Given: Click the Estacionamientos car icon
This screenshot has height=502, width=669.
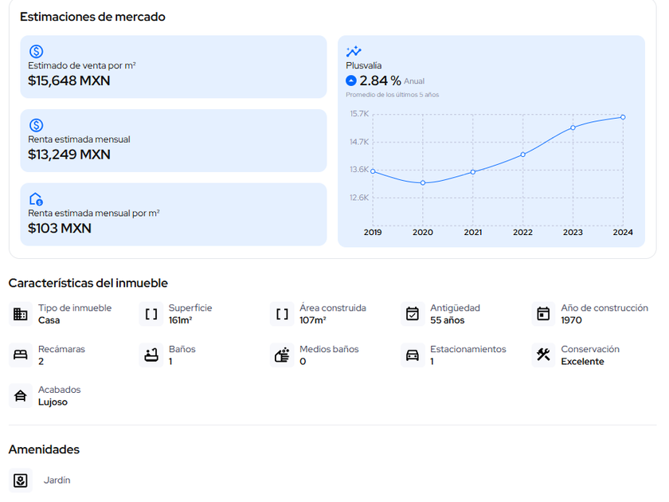Looking at the screenshot, I should [413, 355].
